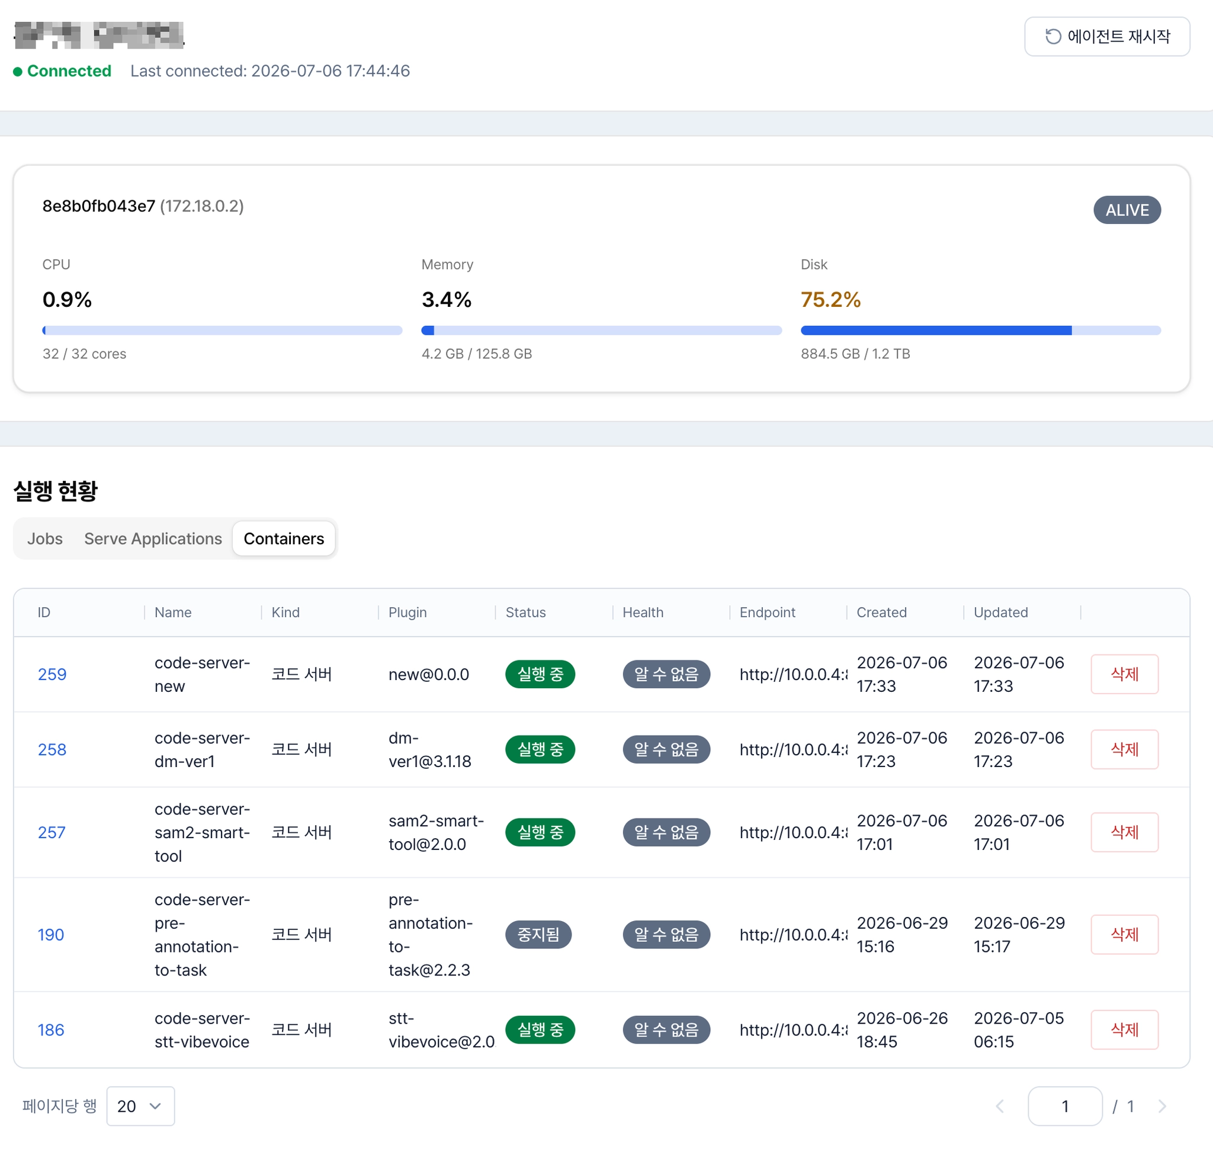Click the page number input field
The height and width of the screenshot is (1158, 1213).
tap(1065, 1106)
